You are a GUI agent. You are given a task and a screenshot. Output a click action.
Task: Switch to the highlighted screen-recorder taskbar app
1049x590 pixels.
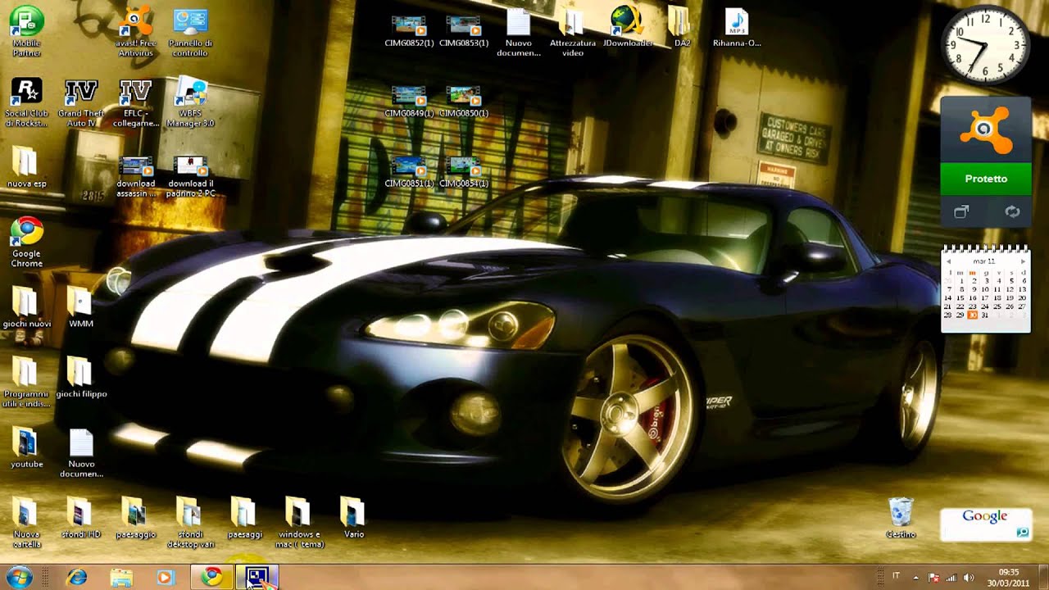[257, 577]
